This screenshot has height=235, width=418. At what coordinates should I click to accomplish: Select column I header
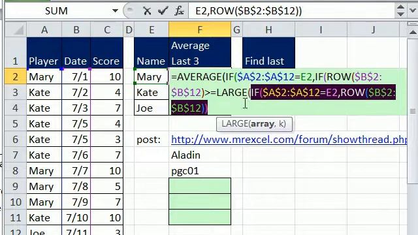(x=321, y=30)
